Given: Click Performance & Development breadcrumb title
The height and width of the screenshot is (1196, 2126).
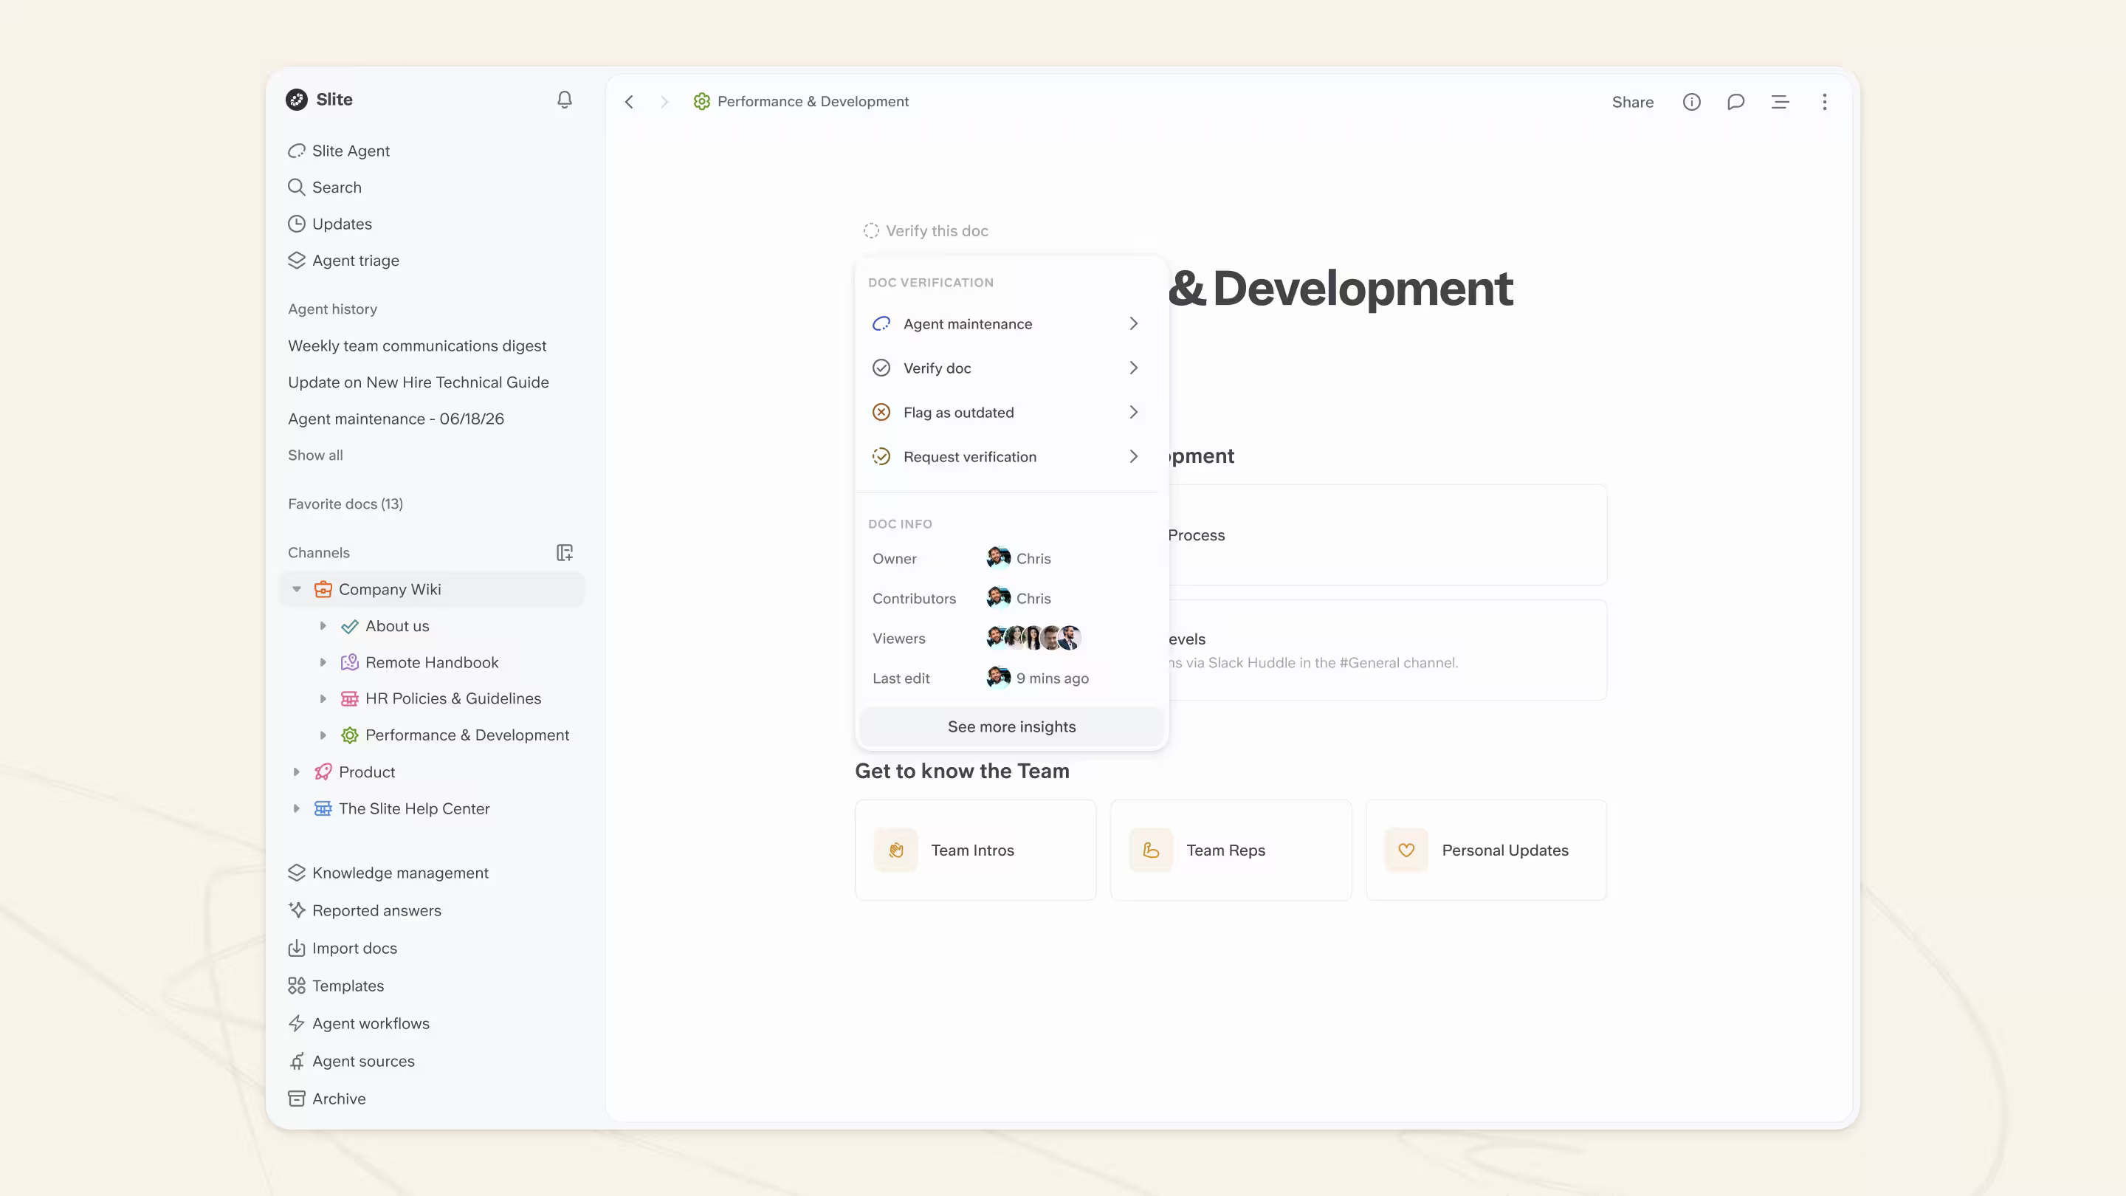Looking at the screenshot, I should (x=813, y=102).
